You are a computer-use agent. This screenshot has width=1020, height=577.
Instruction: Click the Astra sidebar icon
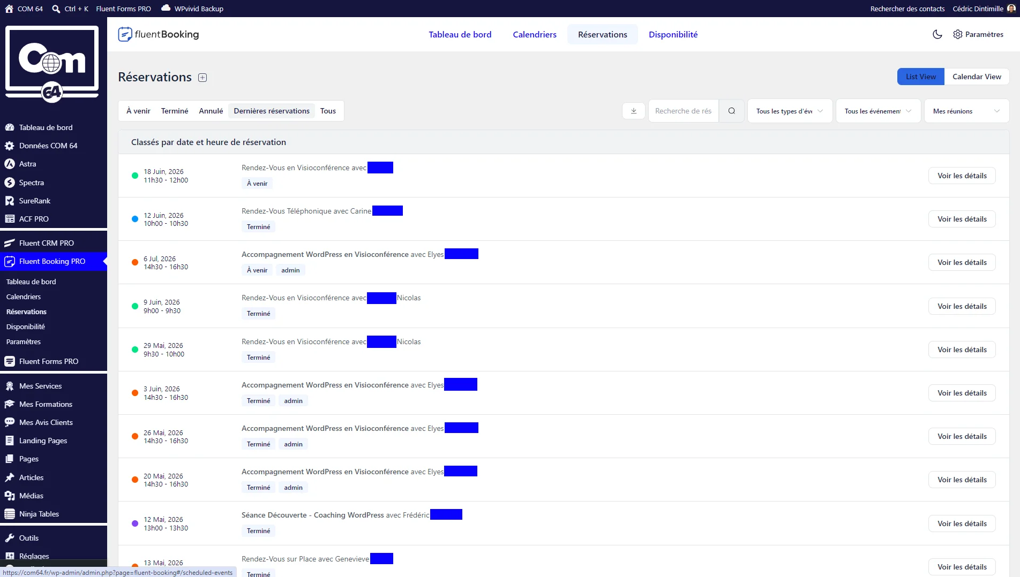click(10, 164)
